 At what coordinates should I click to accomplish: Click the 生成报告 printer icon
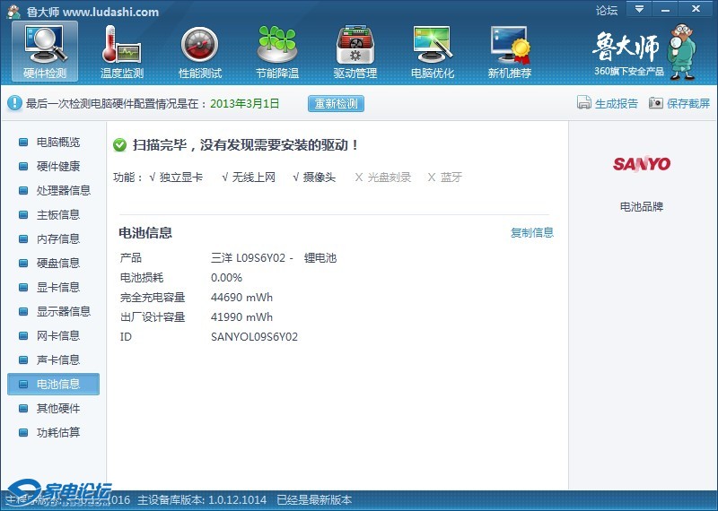point(584,103)
